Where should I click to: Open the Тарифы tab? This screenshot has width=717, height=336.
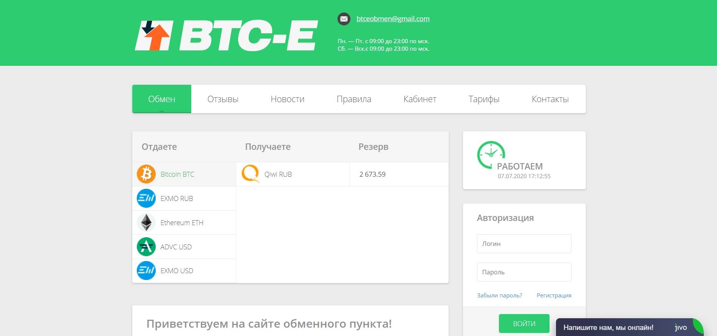(x=484, y=99)
